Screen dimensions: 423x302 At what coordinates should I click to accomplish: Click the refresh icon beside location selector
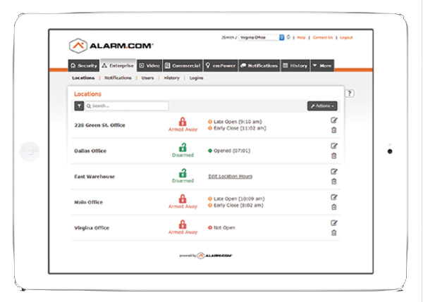(288, 37)
